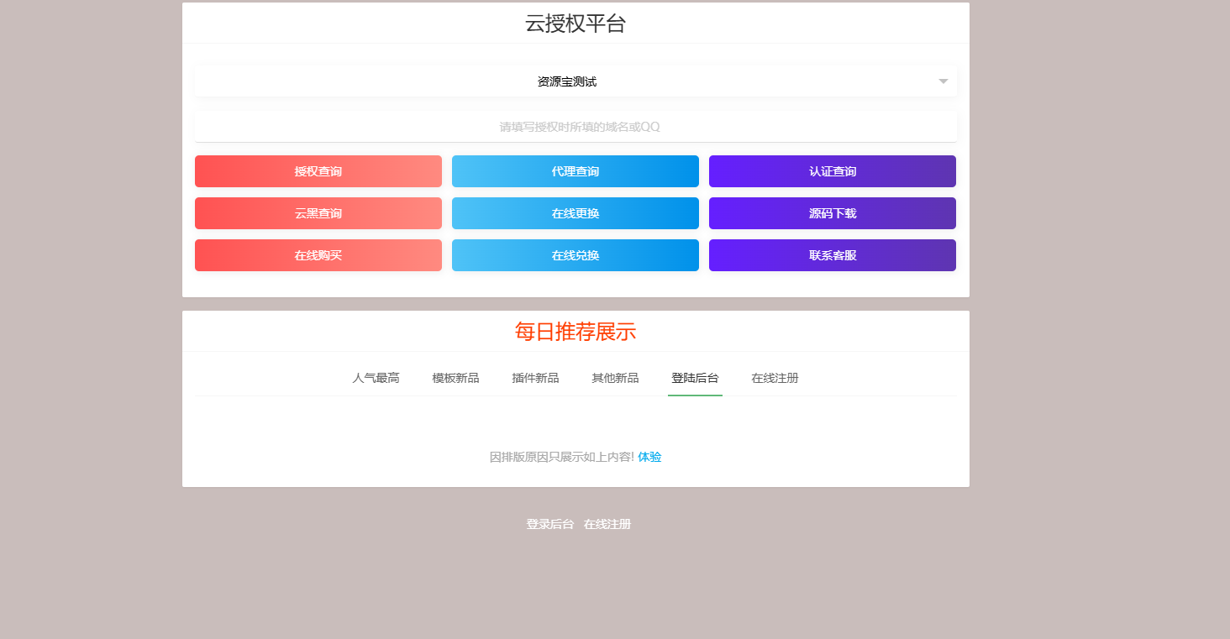Click the 源码下载 button

coord(833,213)
